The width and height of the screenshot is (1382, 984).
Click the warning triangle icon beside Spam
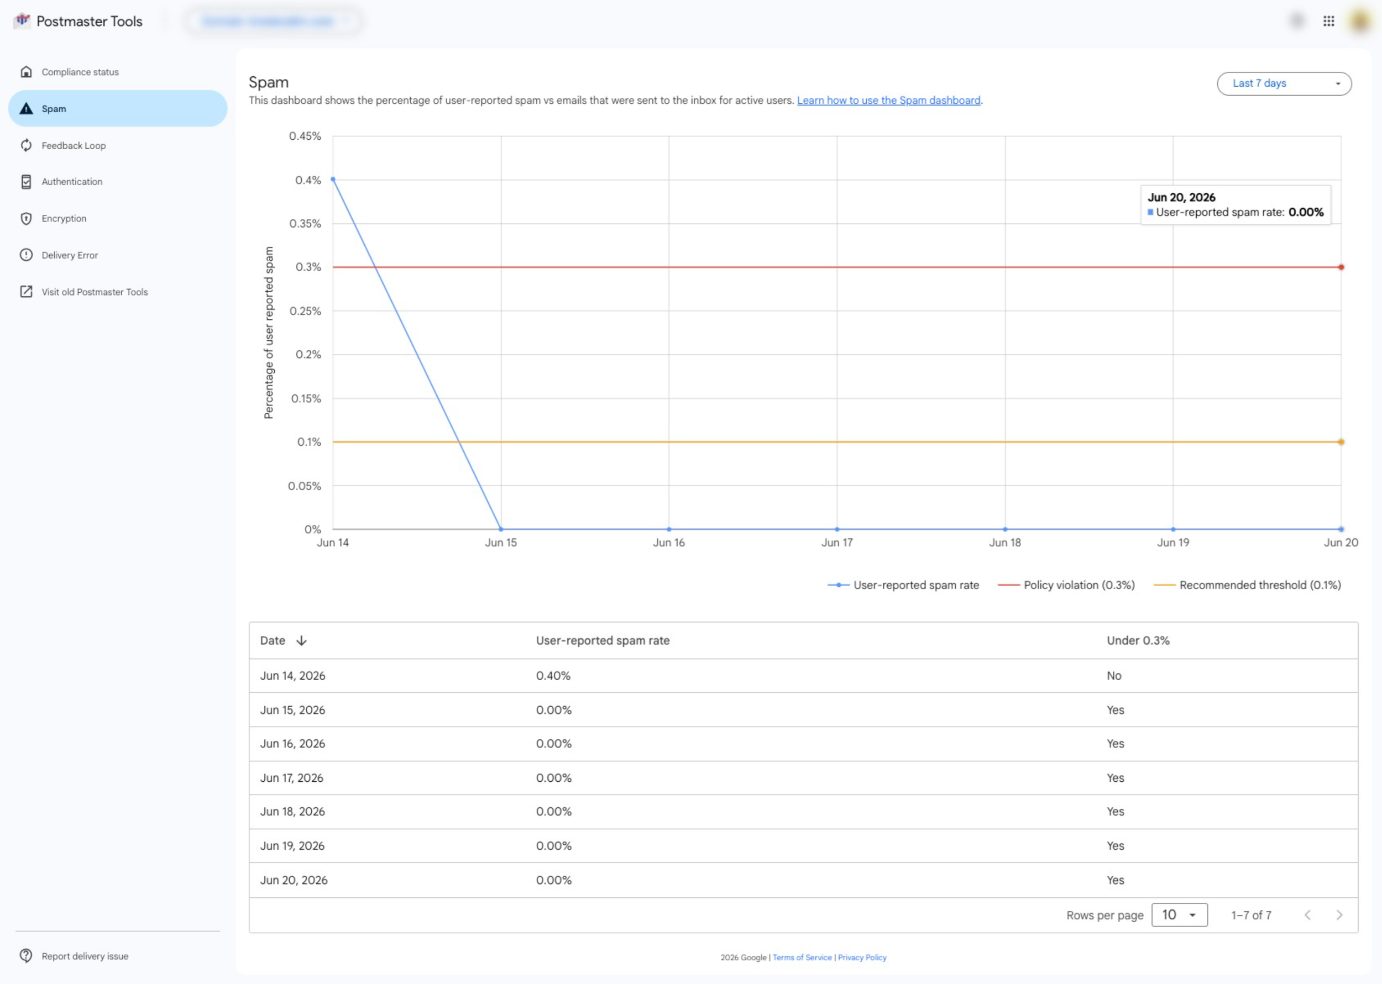26,108
